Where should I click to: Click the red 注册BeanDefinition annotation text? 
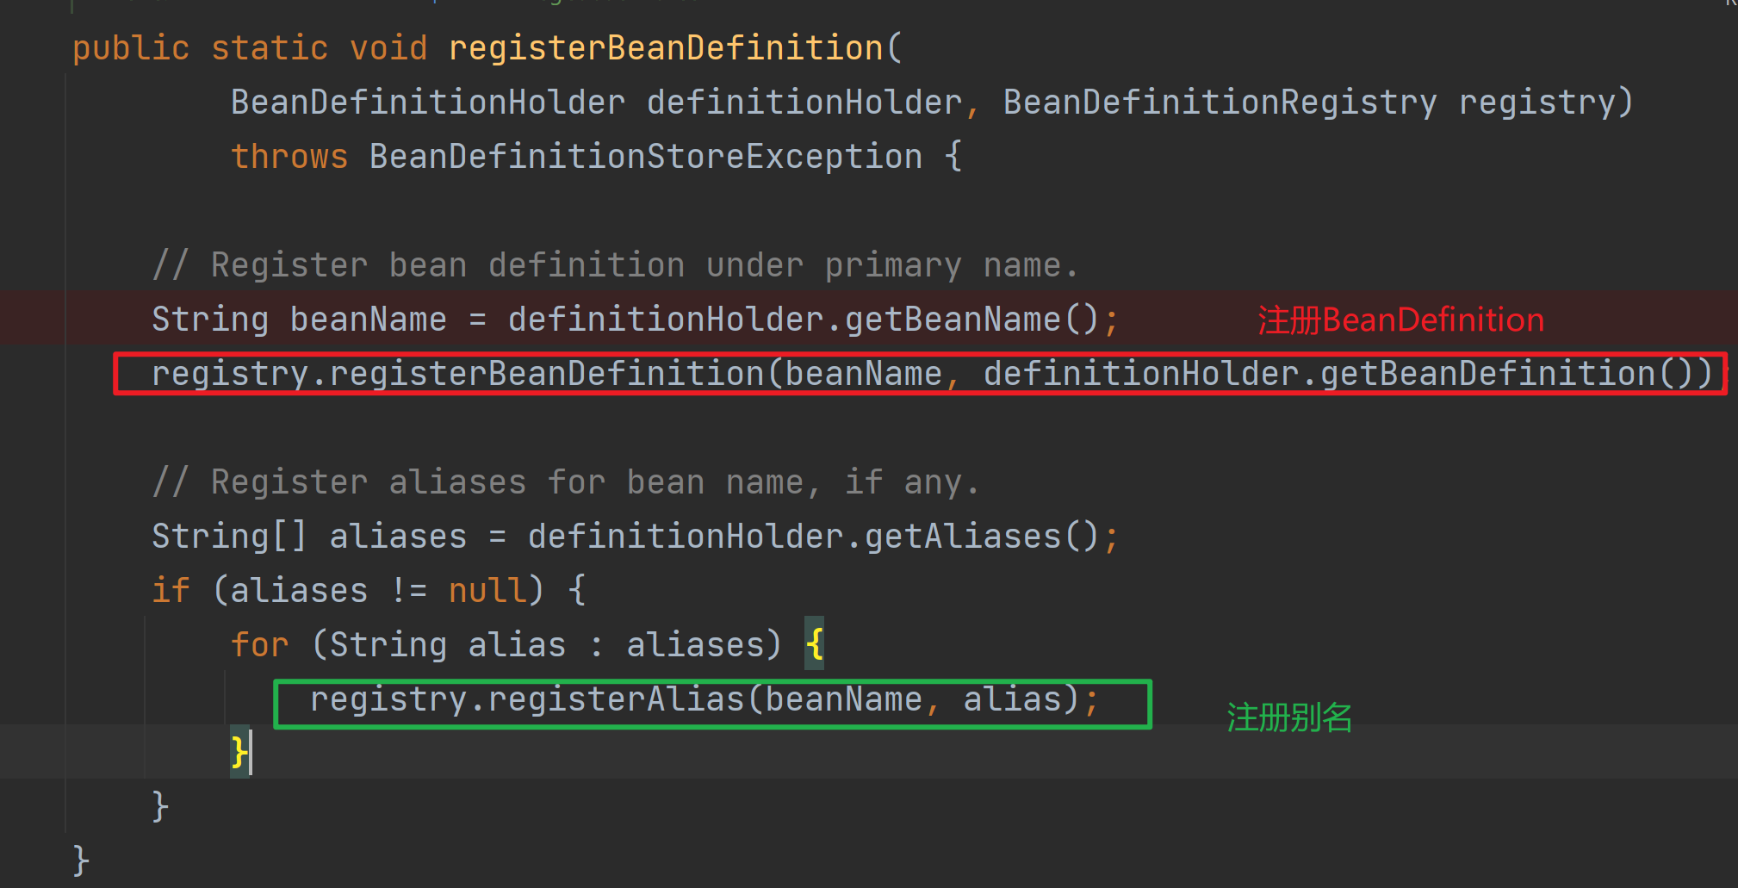pyautogui.click(x=1400, y=320)
